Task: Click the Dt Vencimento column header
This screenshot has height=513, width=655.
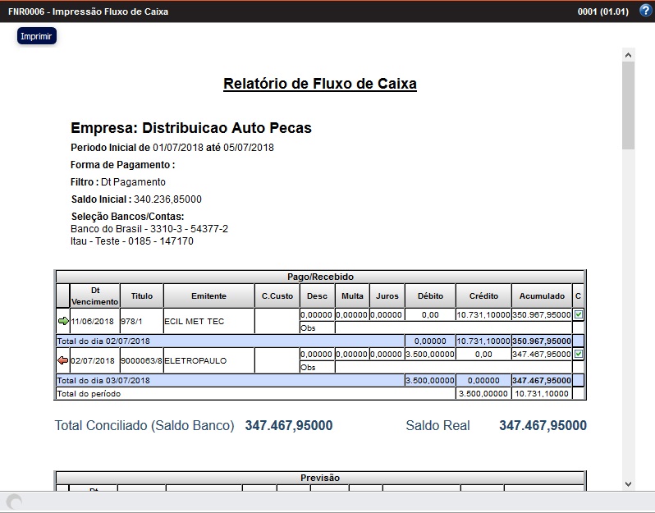Action: [x=95, y=295]
